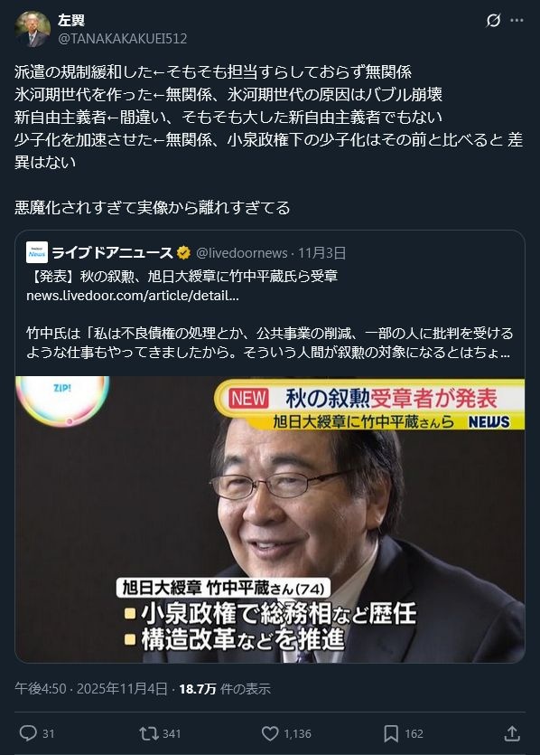Open quoted post date 11月3日
The image size is (540, 755).
point(321,253)
